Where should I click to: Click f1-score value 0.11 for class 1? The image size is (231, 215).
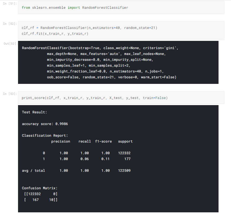(106, 159)
